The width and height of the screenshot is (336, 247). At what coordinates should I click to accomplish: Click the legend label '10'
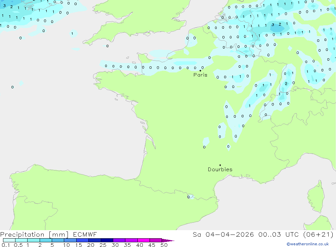pyautogui.click(x=67, y=245)
